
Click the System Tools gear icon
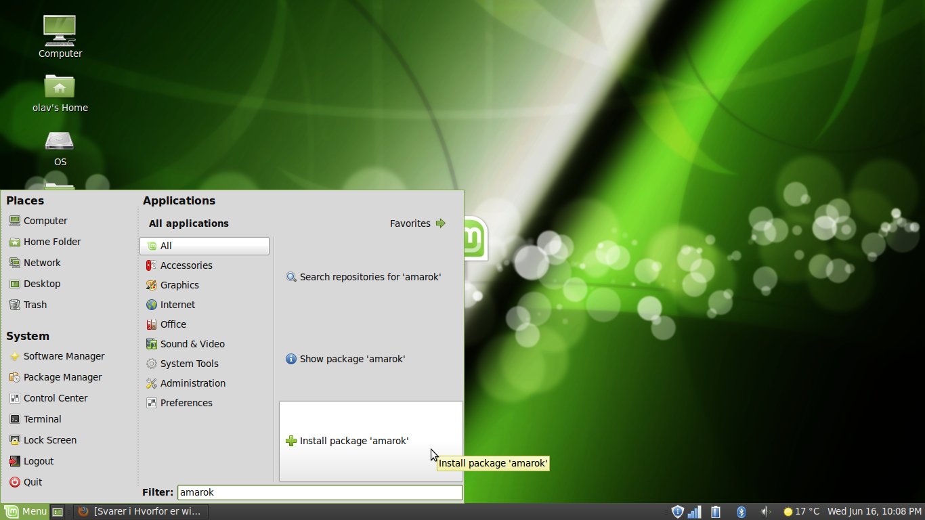pyautogui.click(x=152, y=364)
